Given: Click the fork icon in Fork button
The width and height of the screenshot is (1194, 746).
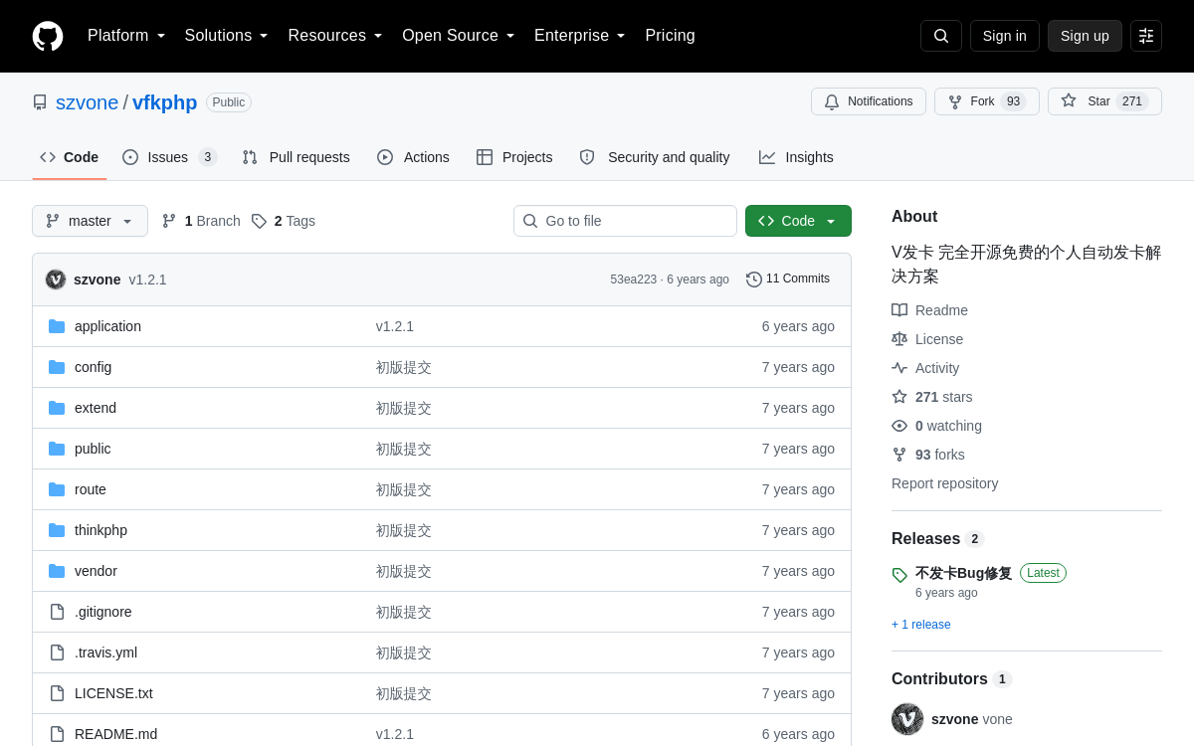Looking at the screenshot, I should coord(955,101).
